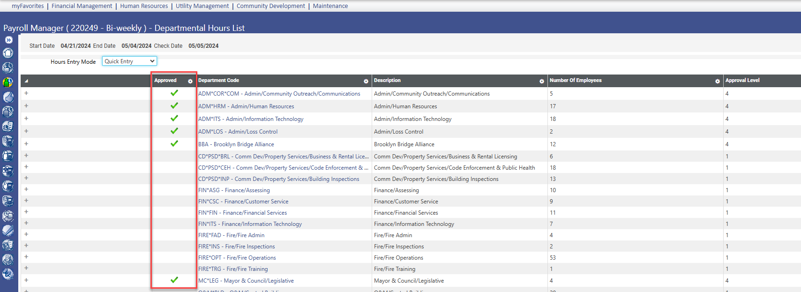
Task: Click description cell 'Brooklyn Bridge Alliance'
Action: [x=404, y=144]
